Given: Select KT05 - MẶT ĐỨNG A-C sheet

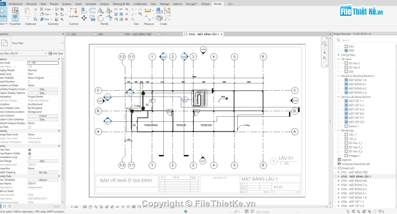Looking at the screenshot, I should coord(354,189).
